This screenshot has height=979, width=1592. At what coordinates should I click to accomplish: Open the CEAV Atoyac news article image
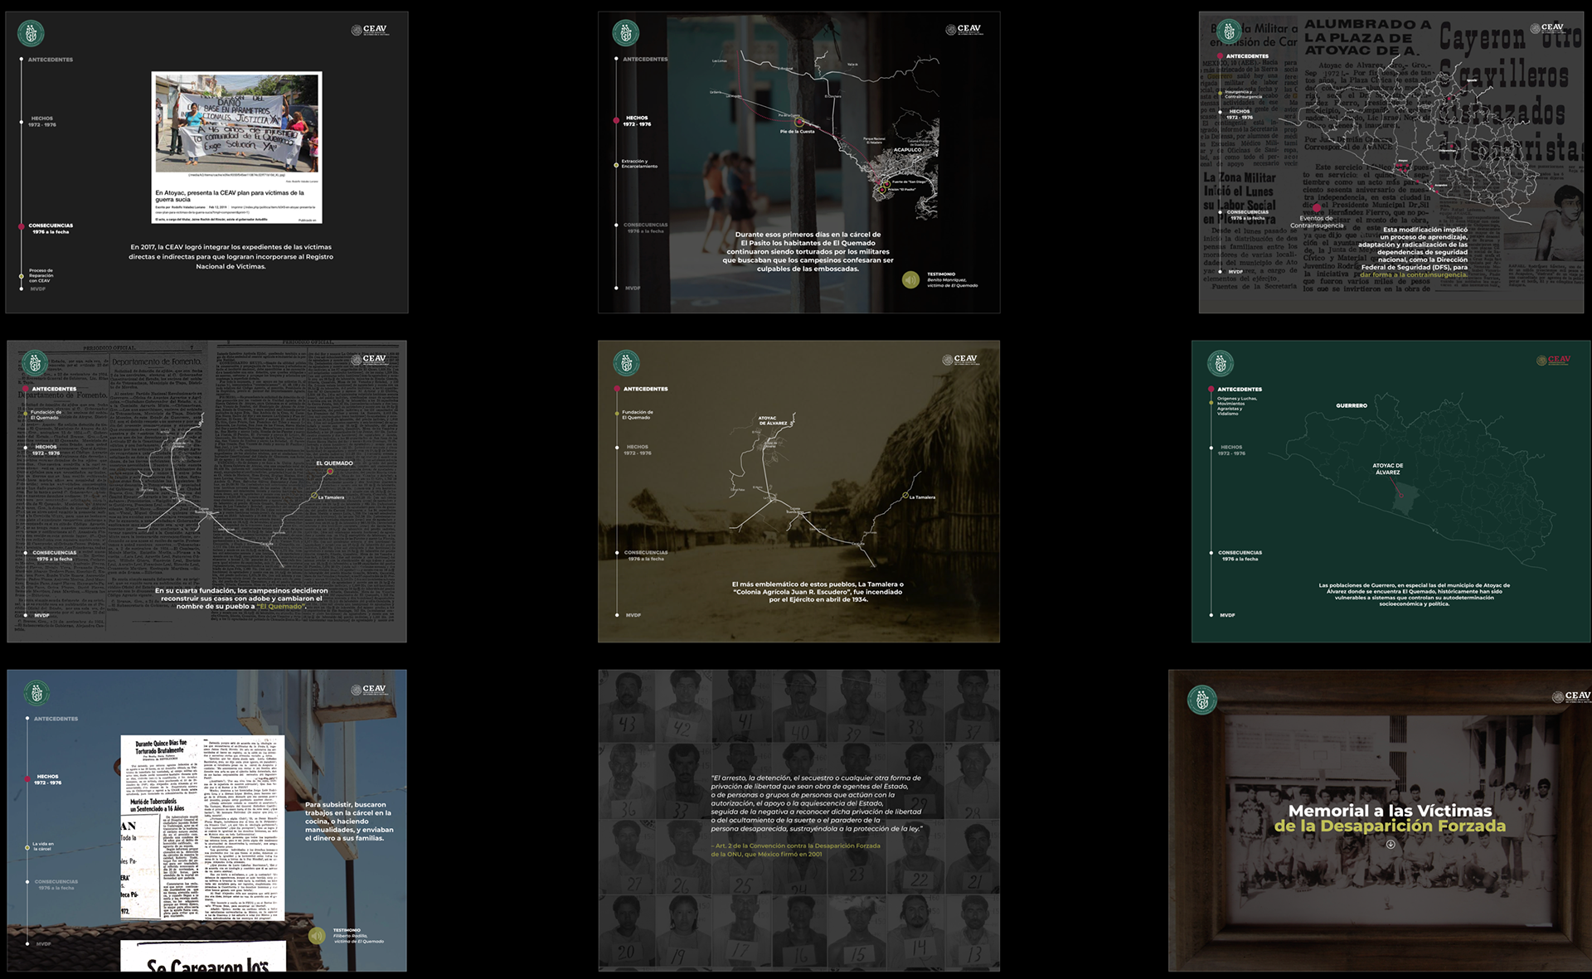(236, 123)
